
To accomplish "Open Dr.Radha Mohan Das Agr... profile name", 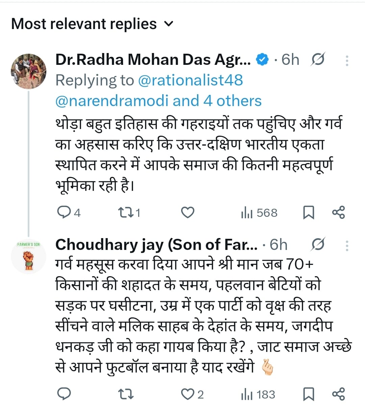I will [x=153, y=60].
